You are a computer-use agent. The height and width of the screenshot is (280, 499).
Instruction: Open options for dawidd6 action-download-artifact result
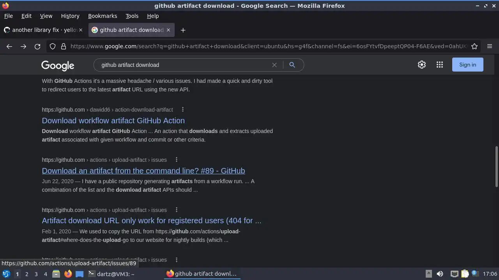click(x=182, y=110)
